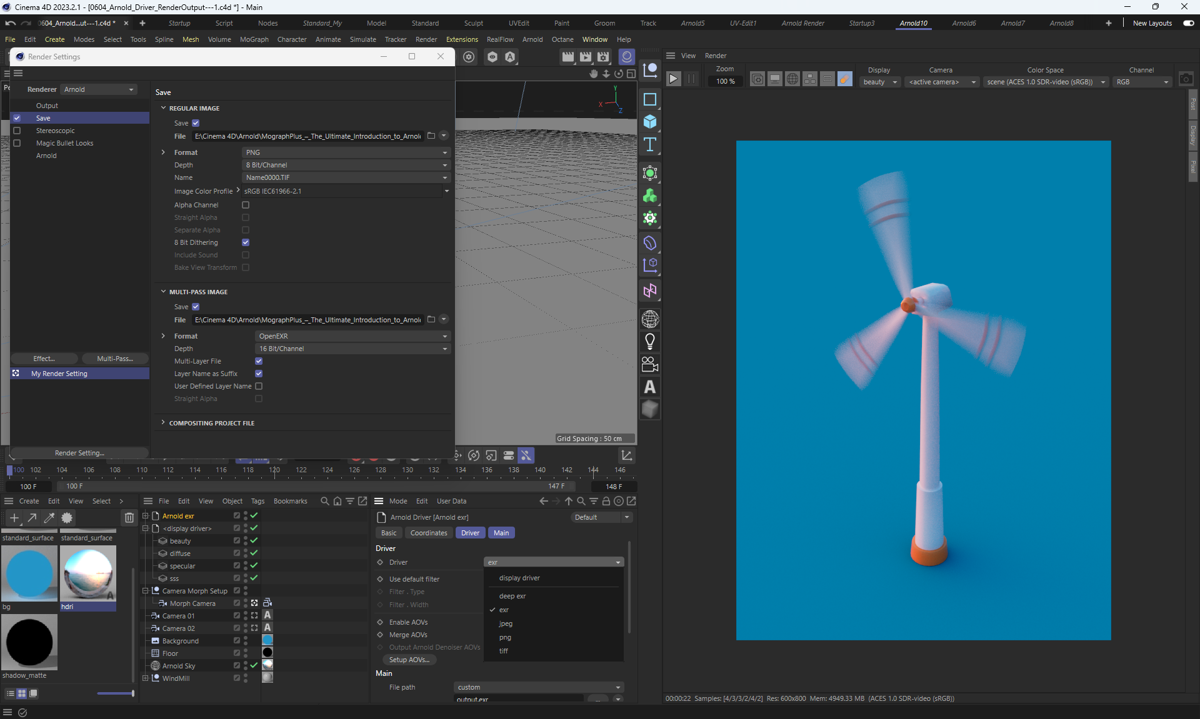Open the MoGraph menu
The image size is (1200, 719).
tap(254, 39)
